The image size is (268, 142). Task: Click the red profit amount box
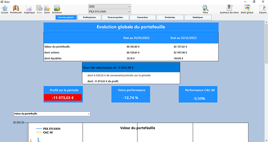point(63,98)
